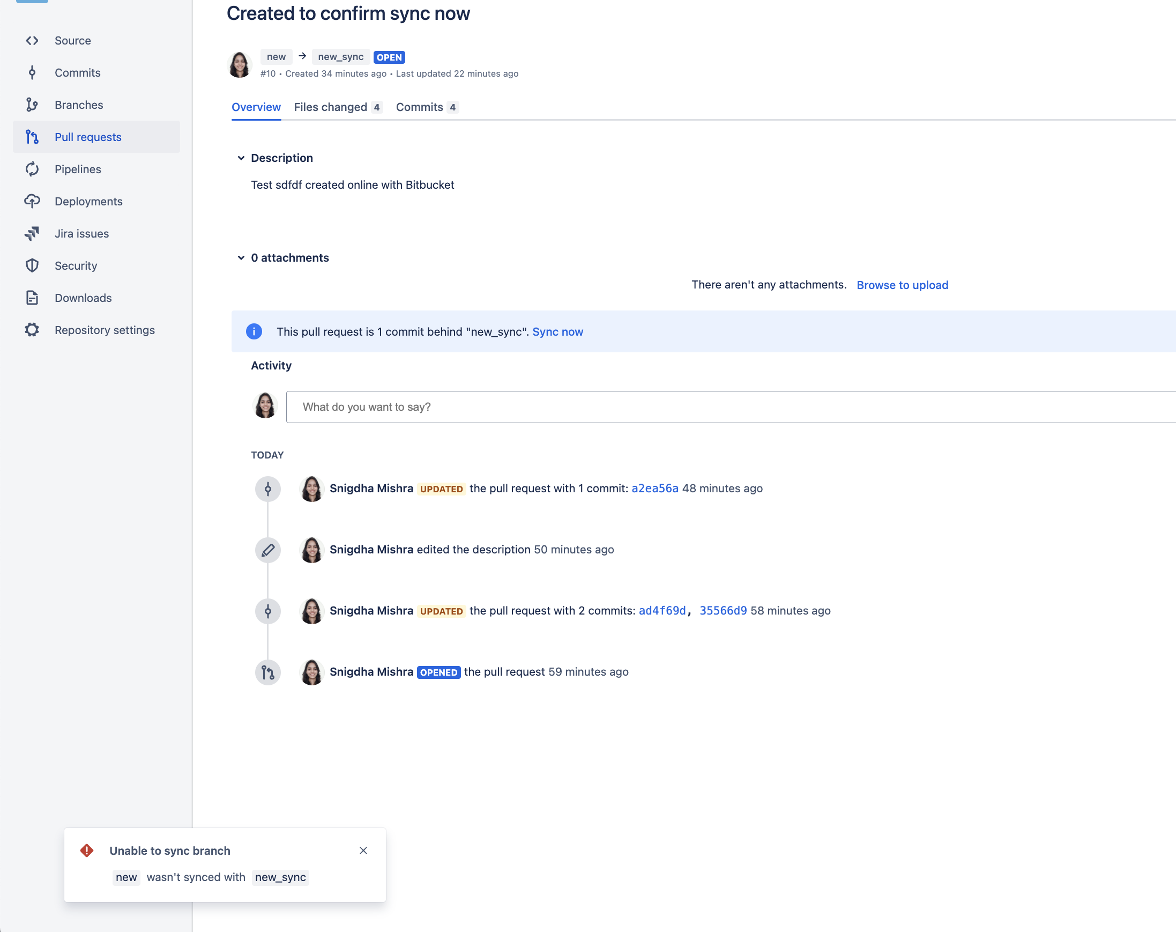Open Deployments cloud icon

pos(32,201)
